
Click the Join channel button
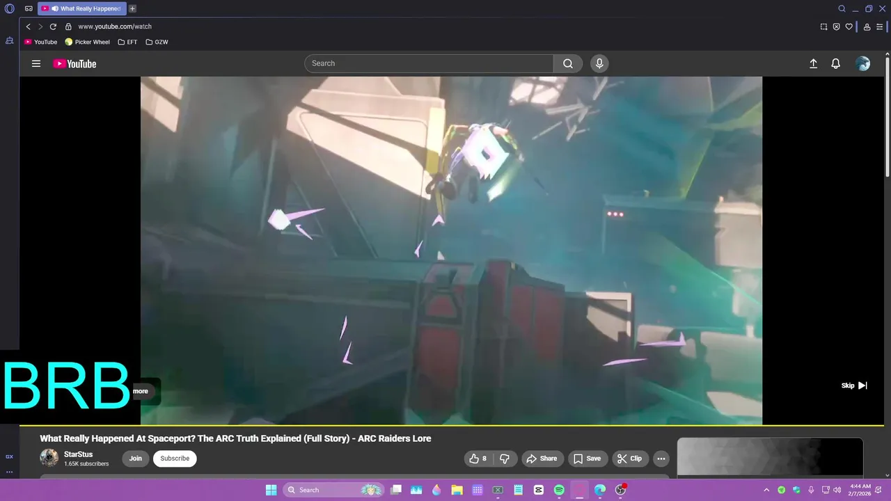136,459
